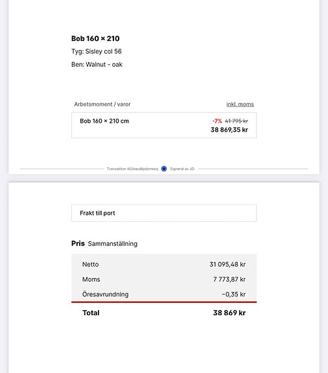Click the Total amount 38 869 kr

(229, 313)
